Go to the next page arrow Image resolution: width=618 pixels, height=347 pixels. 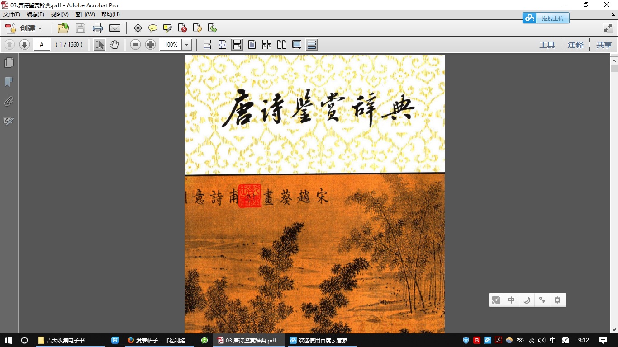24,45
